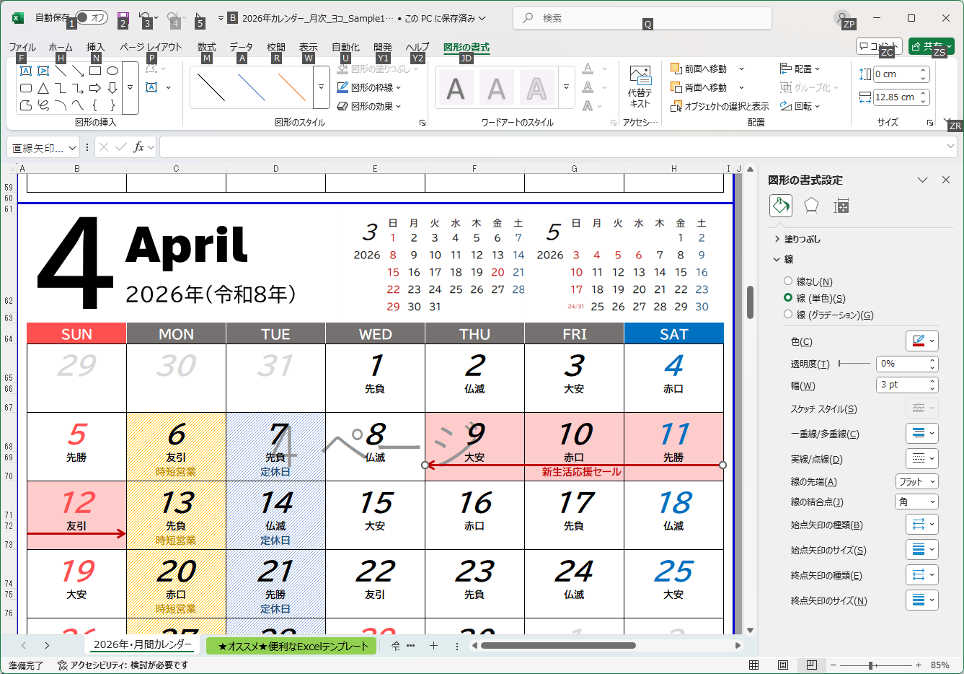Open the Fill & Line tab icon
This screenshot has width=964, height=674.
(x=781, y=206)
